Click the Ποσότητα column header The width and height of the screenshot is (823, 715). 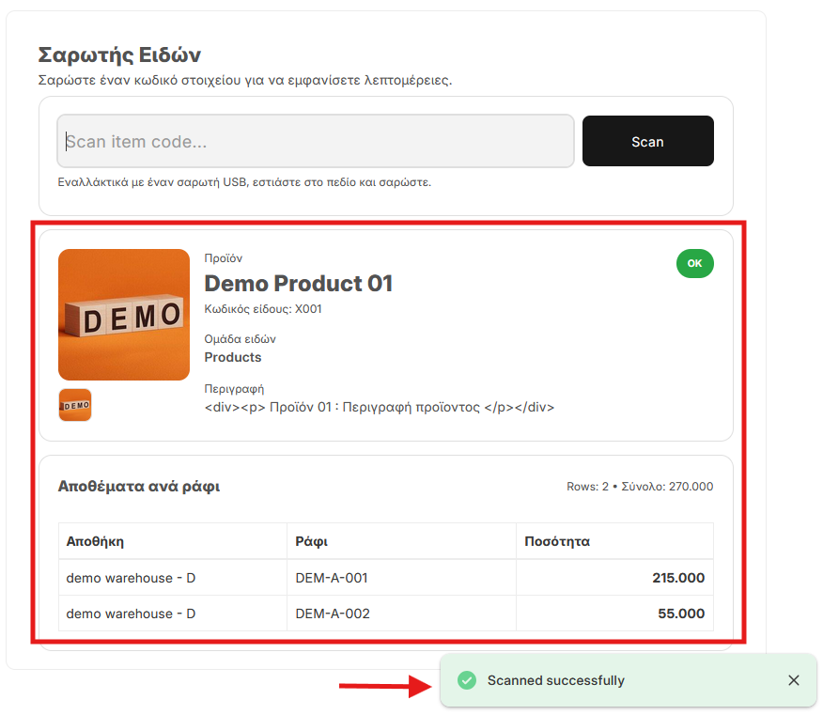coord(557,541)
